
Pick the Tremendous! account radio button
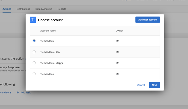click(x=34, y=74)
